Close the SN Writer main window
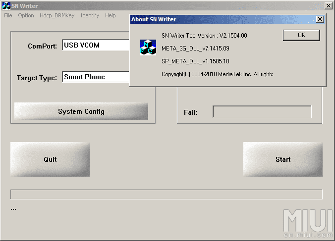Viewport: 335px width, 241px height. pyautogui.click(x=329, y=6)
